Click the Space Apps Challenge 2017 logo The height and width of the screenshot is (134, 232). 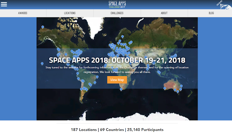[117, 4]
